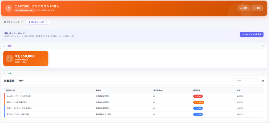Image resolution: width=269 pixels, height=123 pixels.
Task: Click the 検索 search input field
Action: pos(246,81)
